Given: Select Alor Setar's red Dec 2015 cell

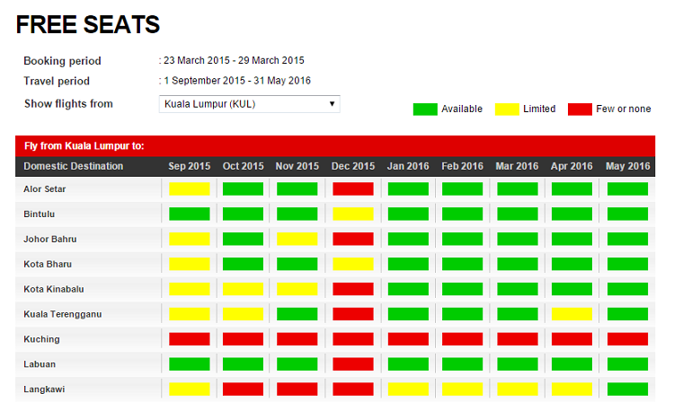Looking at the screenshot, I should tap(352, 189).
